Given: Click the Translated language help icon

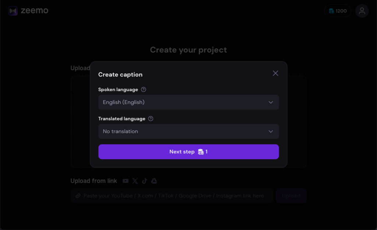Looking at the screenshot, I should 150,118.
